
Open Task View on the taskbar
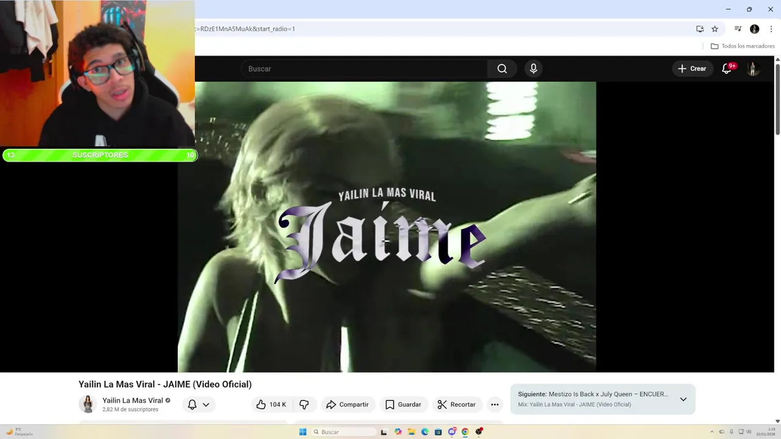[384, 432]
